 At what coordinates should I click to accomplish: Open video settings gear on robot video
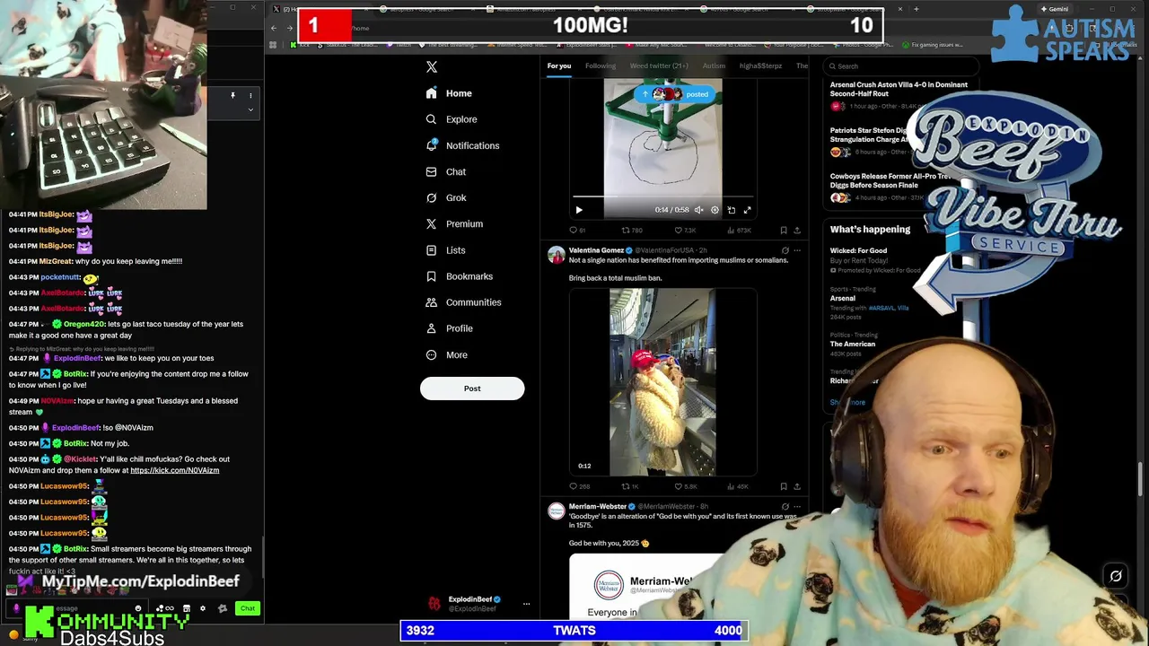(x=715, y=210)
